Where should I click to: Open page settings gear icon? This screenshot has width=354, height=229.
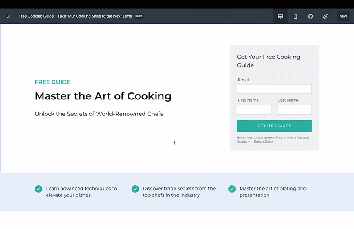pos(311,16)
